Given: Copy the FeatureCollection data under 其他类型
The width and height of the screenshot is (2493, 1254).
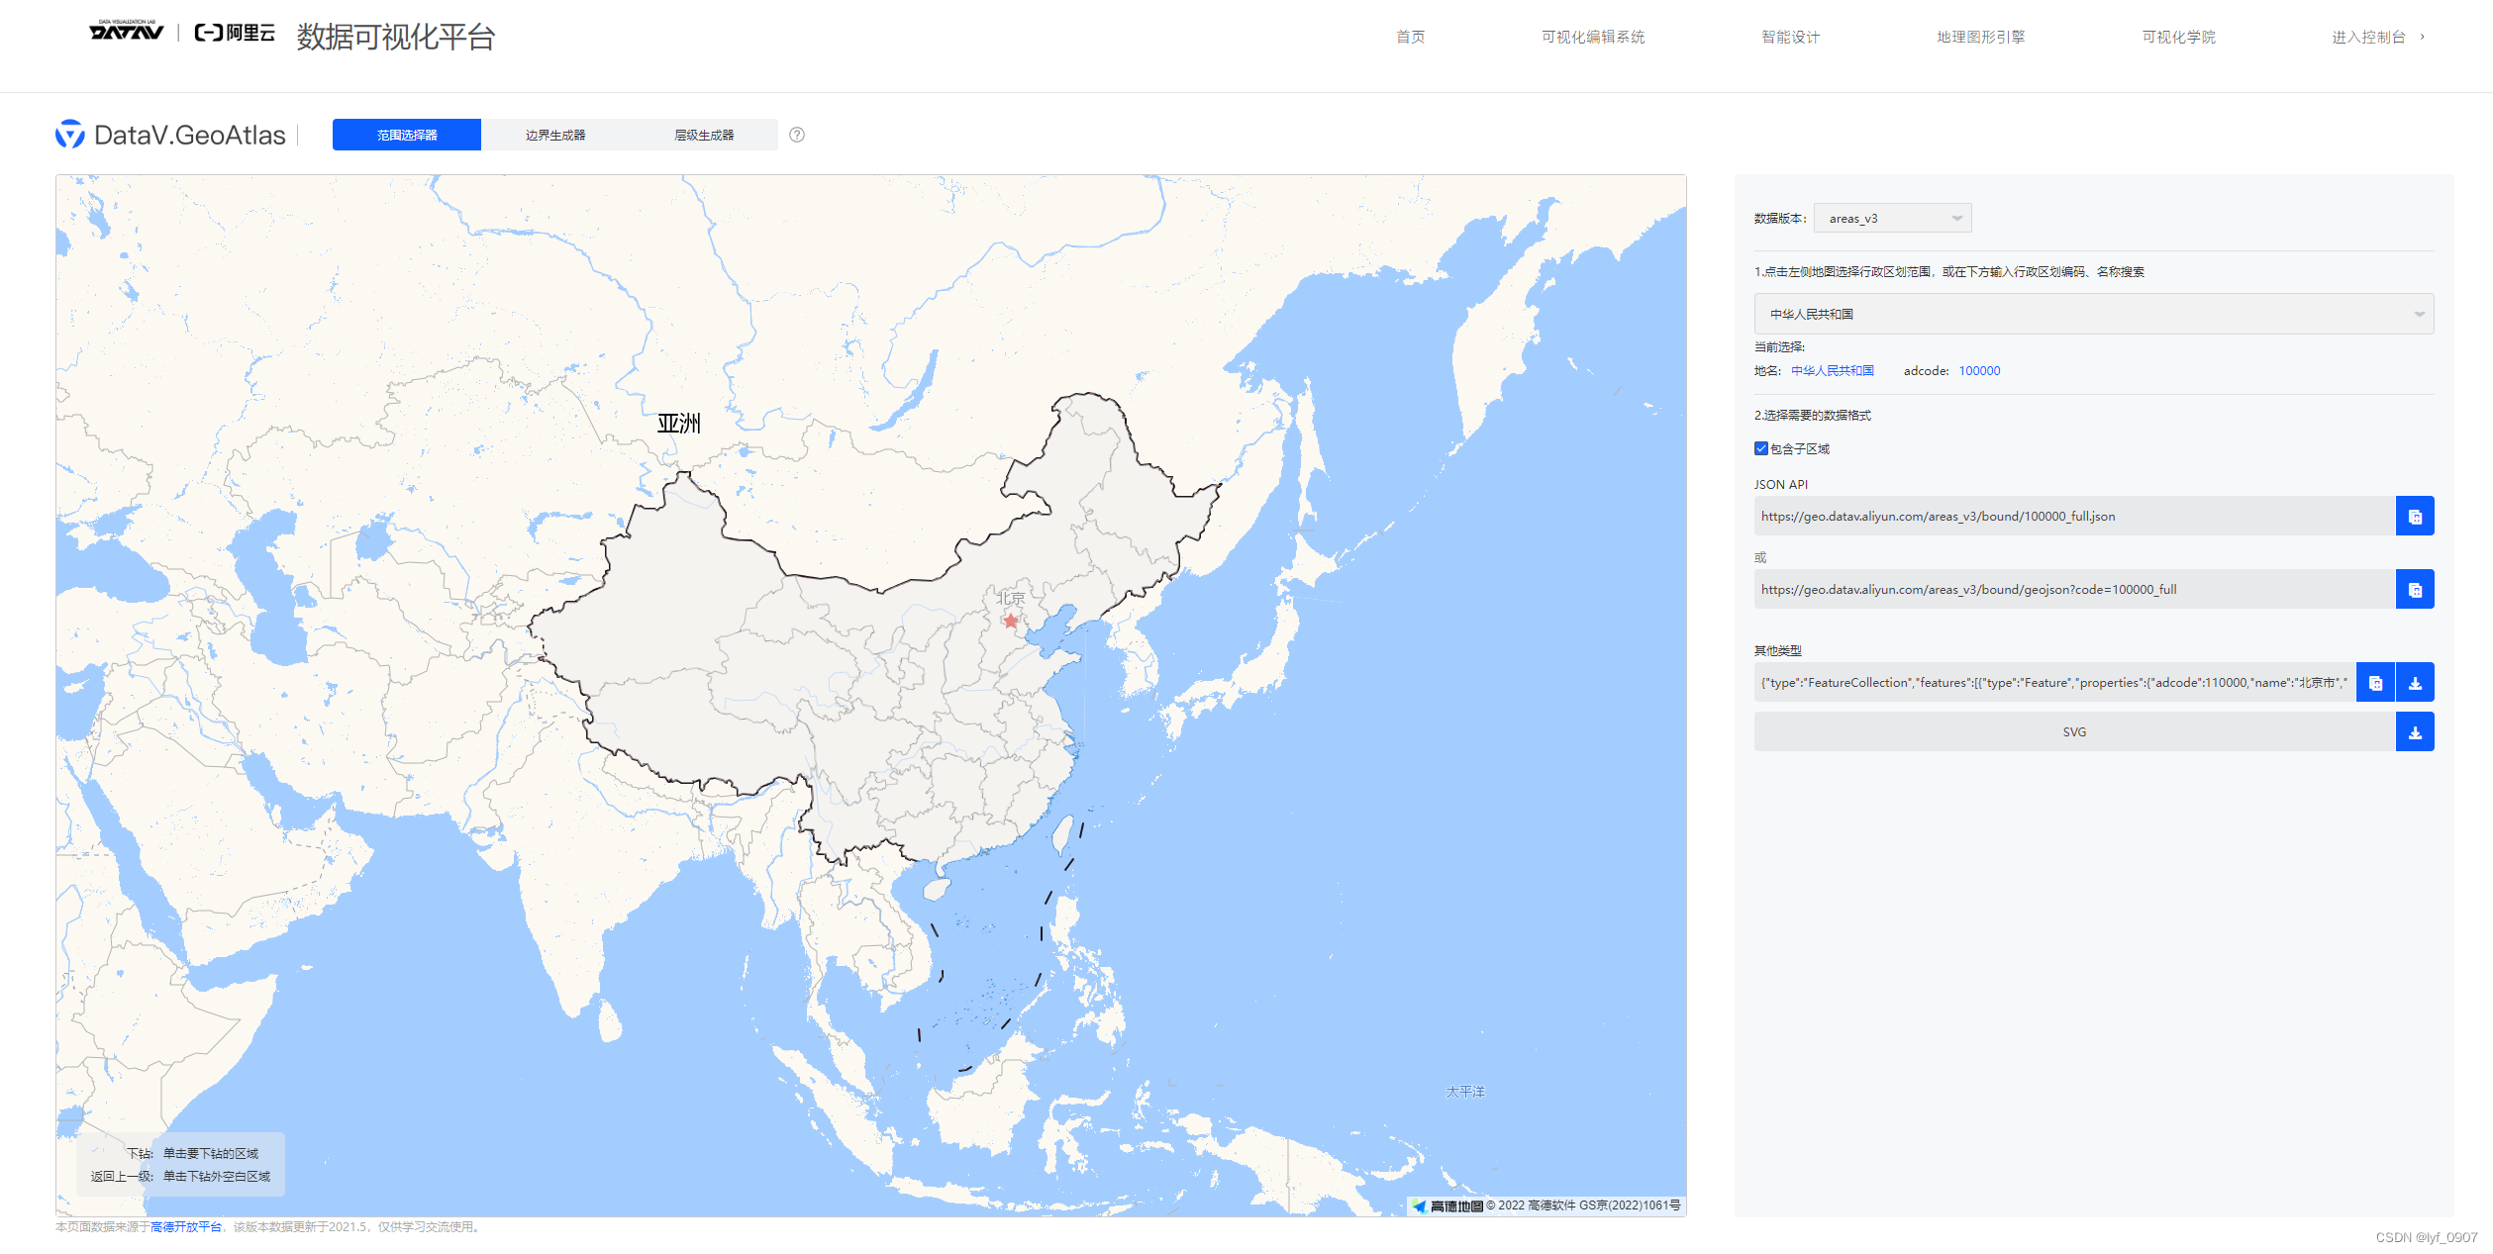Looking at the screenshot, I should (x=2375, y=682).
